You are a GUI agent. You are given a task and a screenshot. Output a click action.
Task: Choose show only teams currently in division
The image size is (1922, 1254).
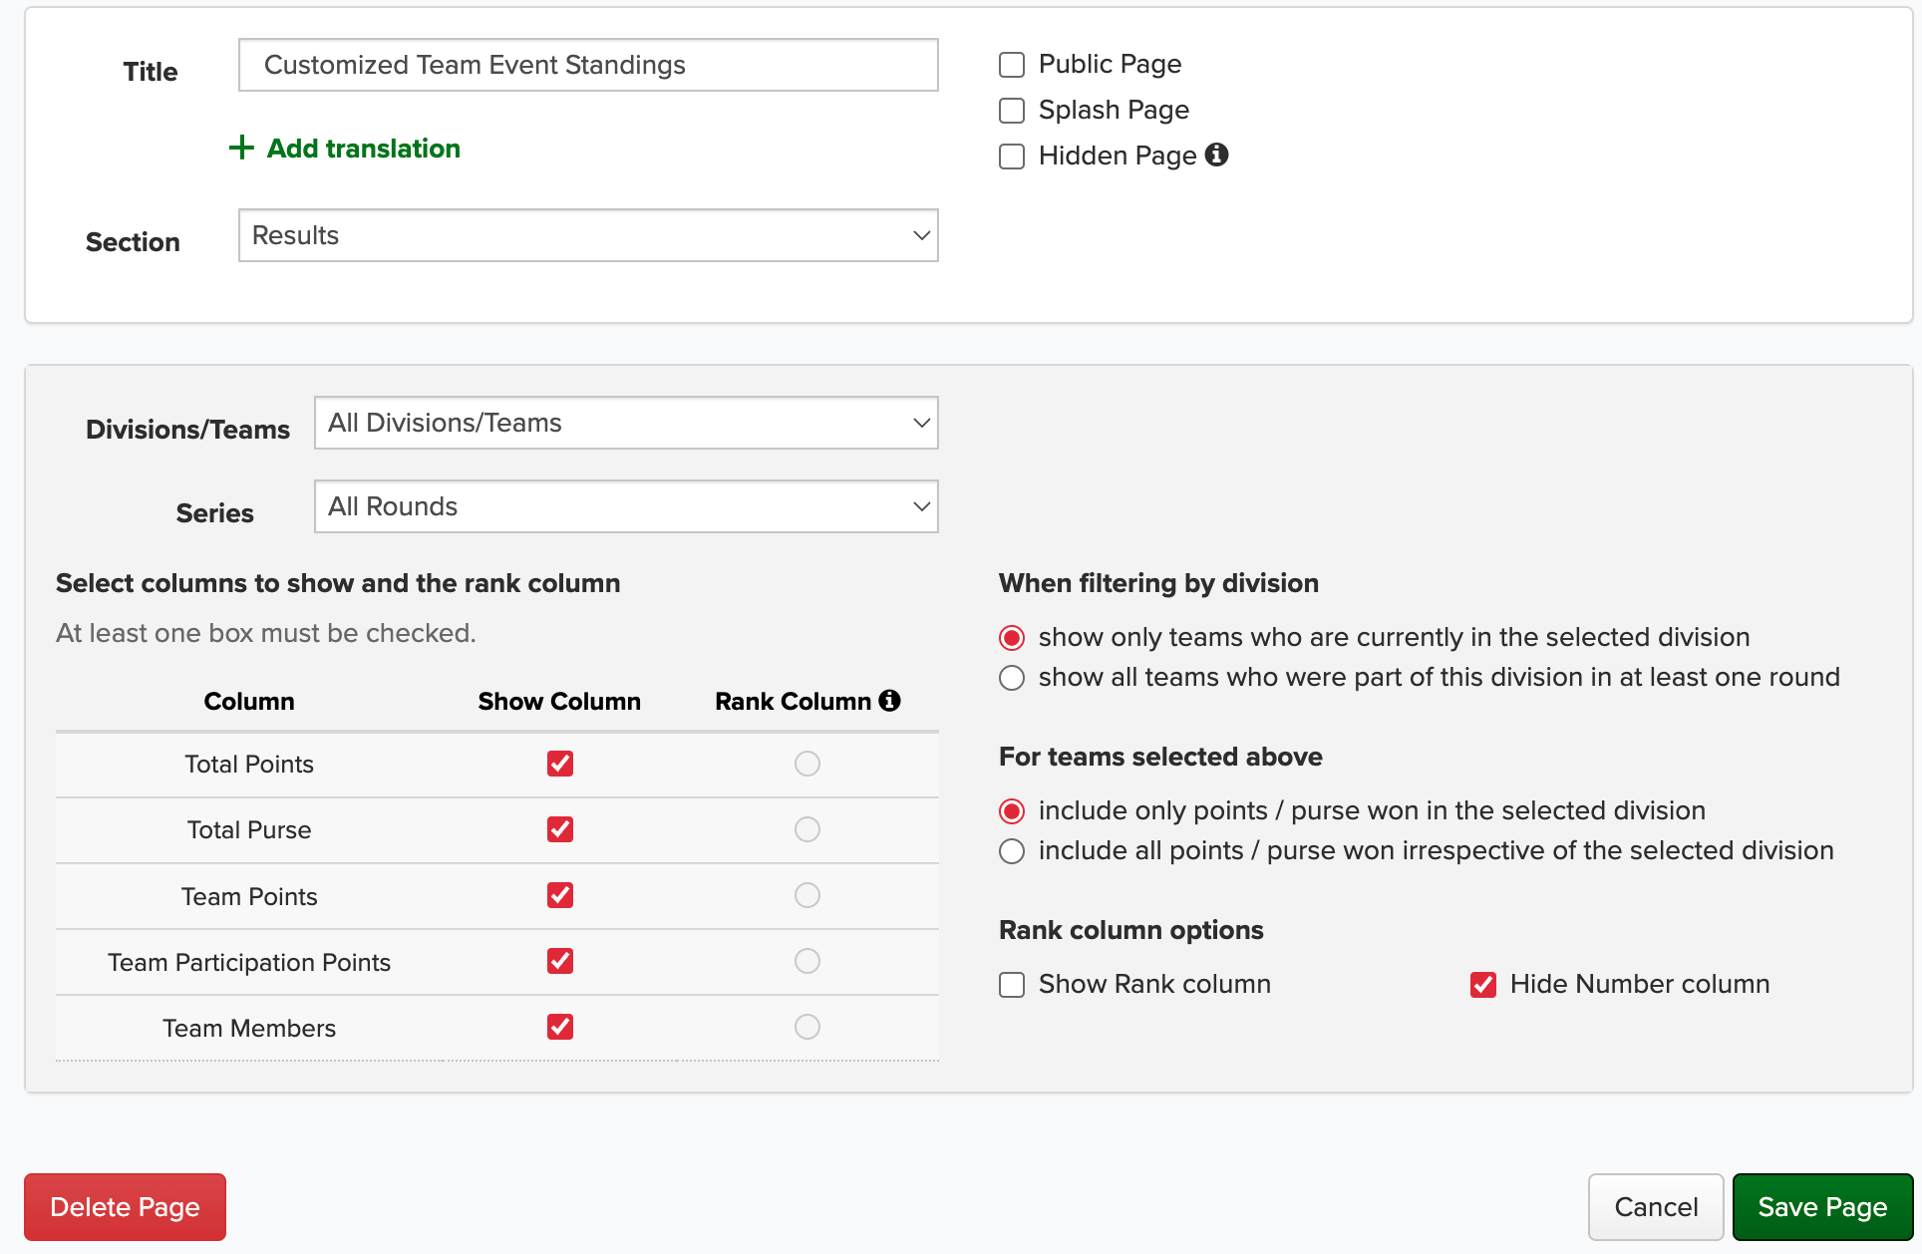click(x=1012, y=638)
